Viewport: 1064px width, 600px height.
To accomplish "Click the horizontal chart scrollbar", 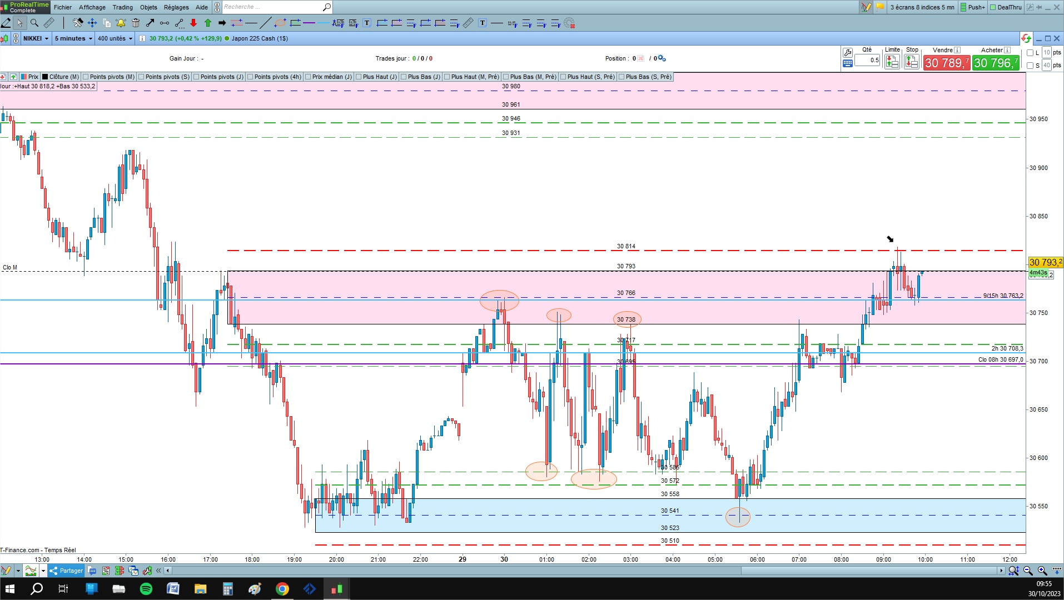I will [x=584, y=571].
